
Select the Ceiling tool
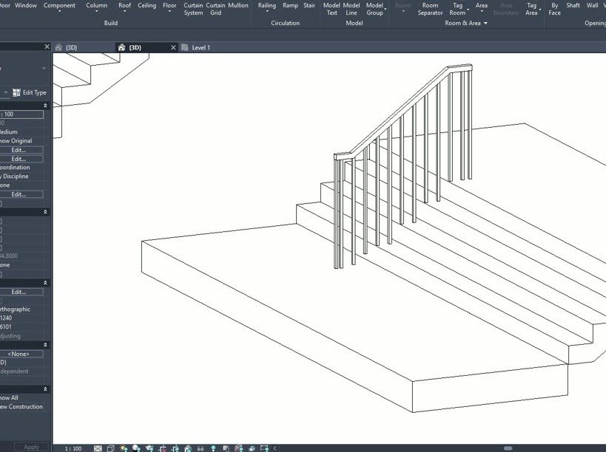coord(147,5)
